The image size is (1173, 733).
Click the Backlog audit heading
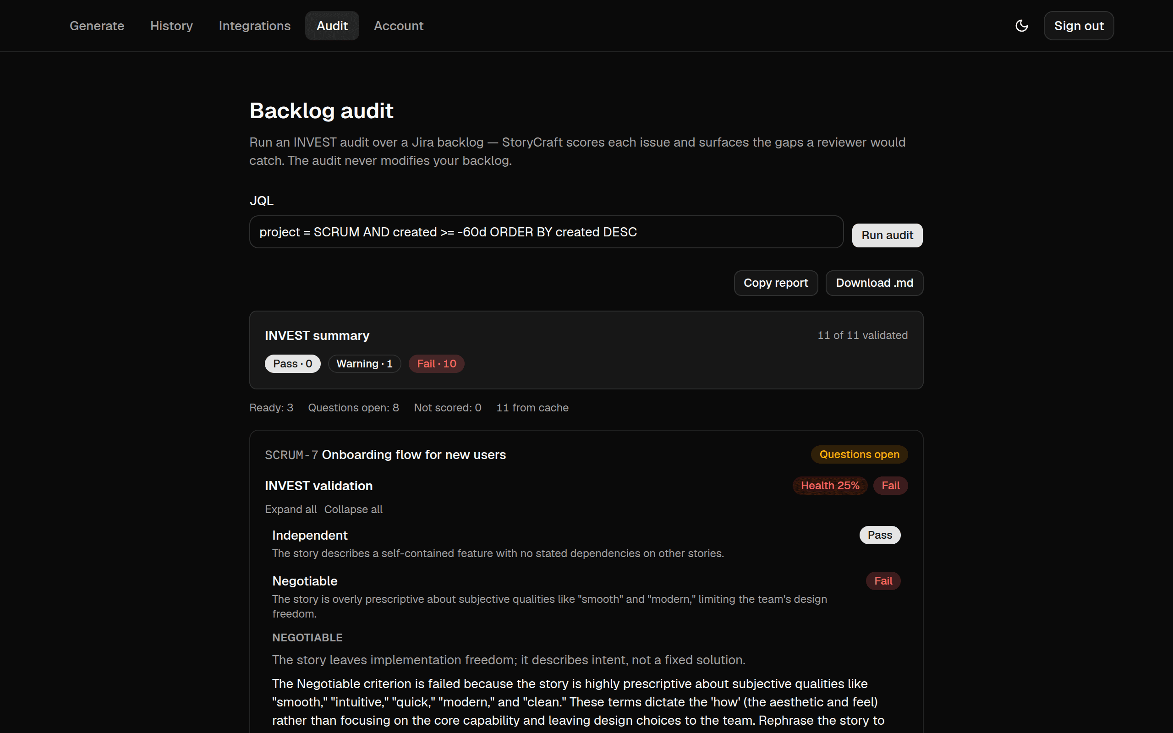[x=321, y=111]
